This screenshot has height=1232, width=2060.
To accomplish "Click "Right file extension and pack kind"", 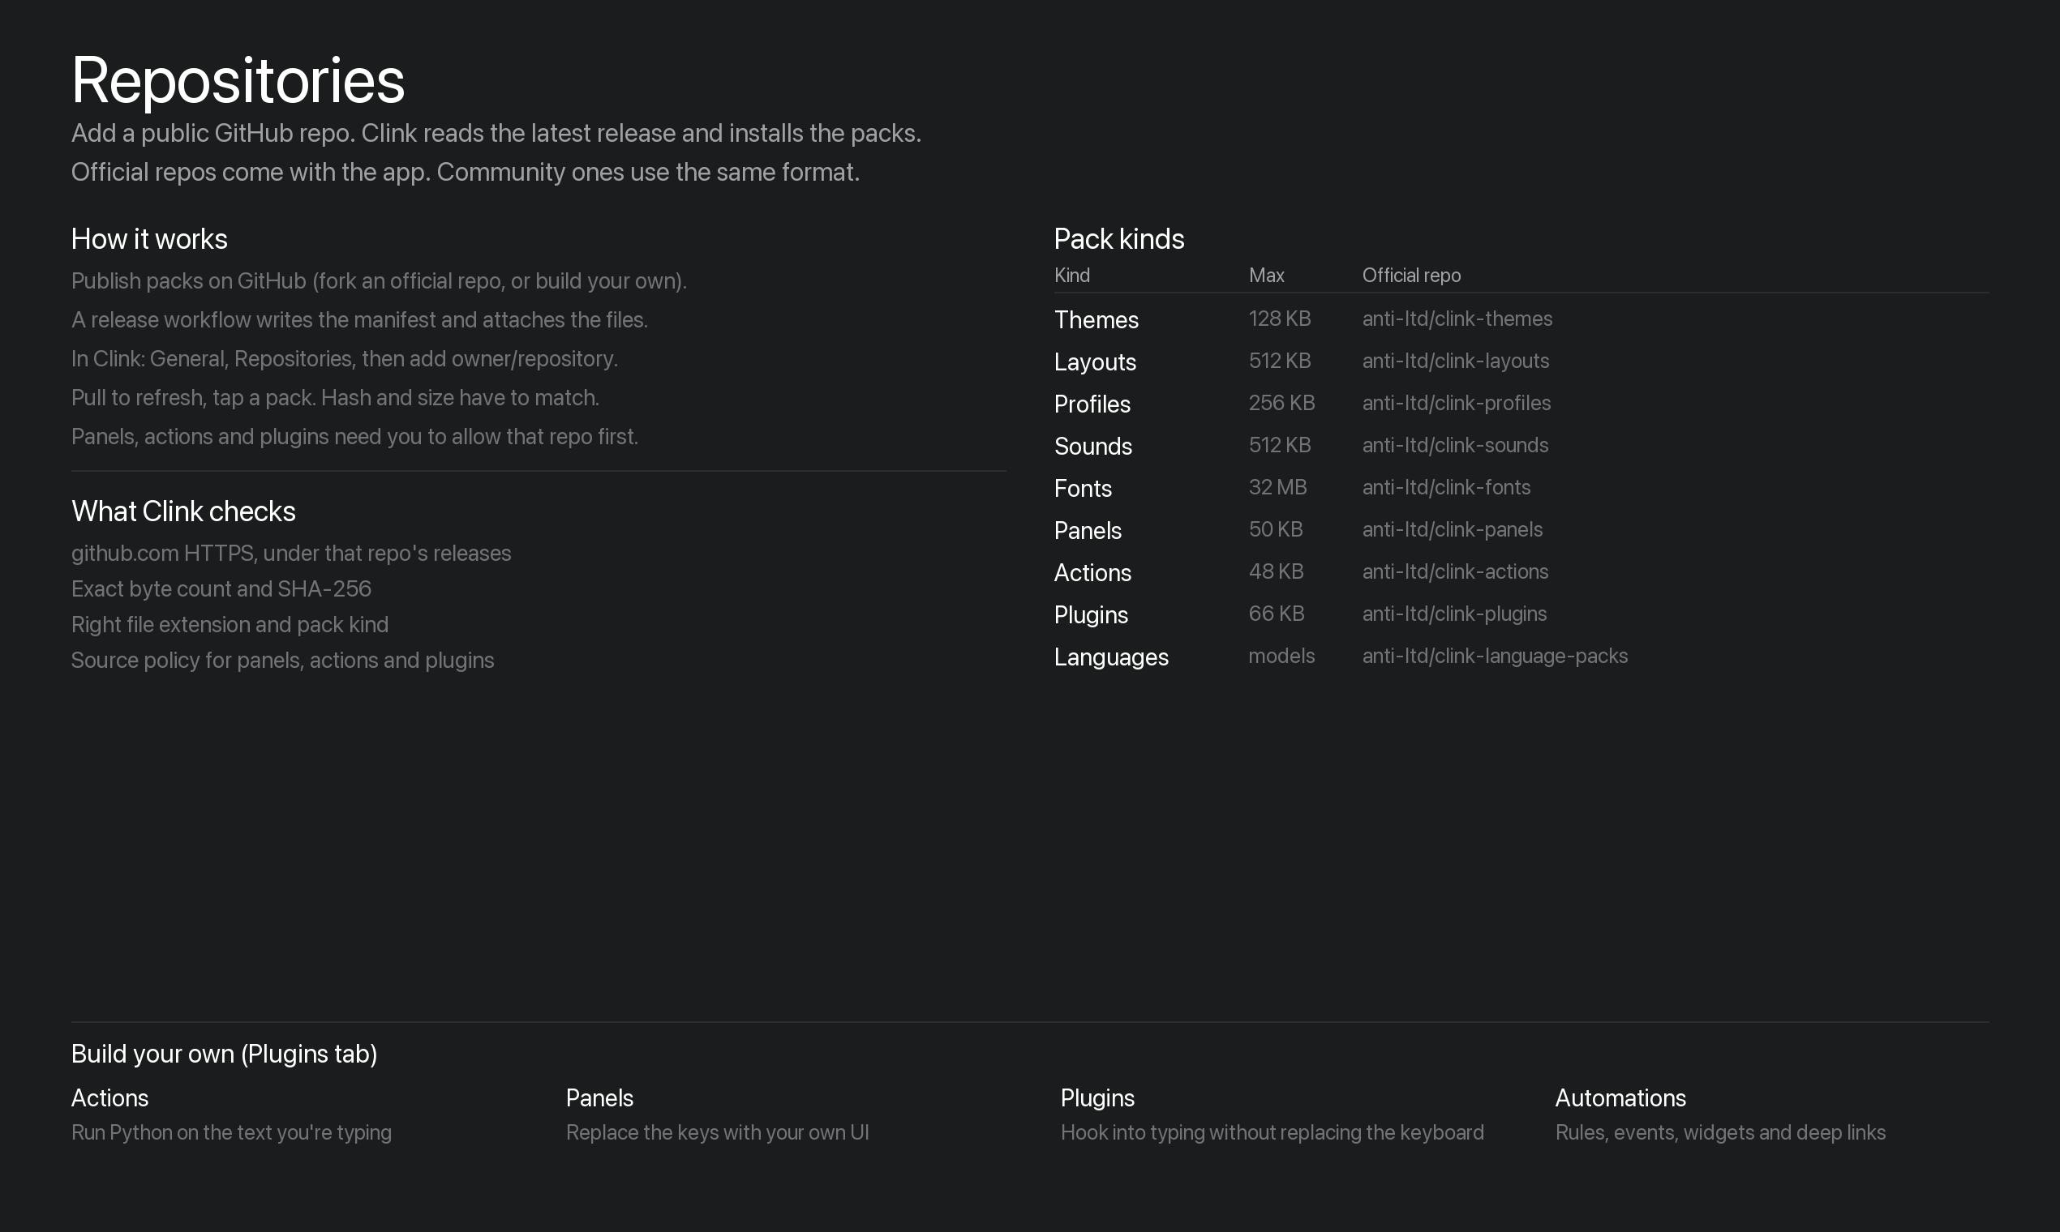I will [x=230, y=625].
